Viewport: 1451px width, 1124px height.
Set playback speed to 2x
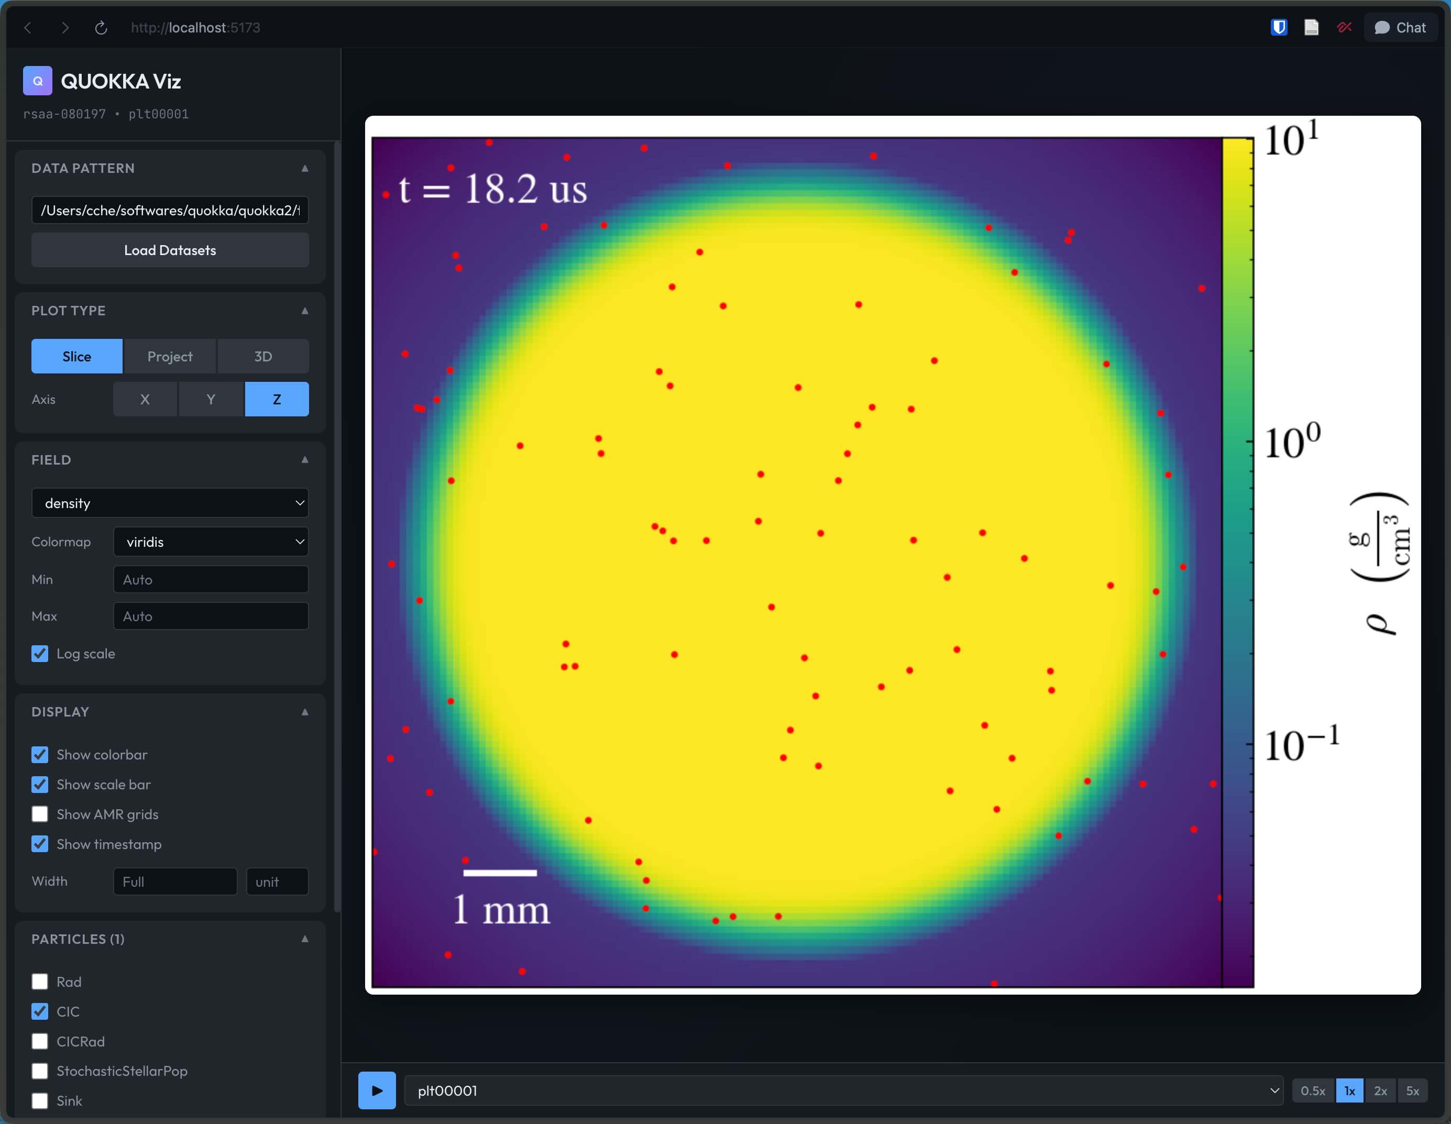coord(1380,1091)
